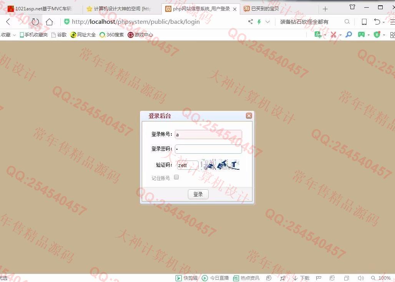The height and width of the screenshot is (282, 395).
Task: Open the 游戏中心 bookmark
Action: [x=140, y=35]
